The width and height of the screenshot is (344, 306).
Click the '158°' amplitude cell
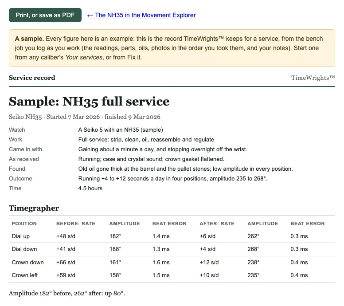(x=115, y=275)
